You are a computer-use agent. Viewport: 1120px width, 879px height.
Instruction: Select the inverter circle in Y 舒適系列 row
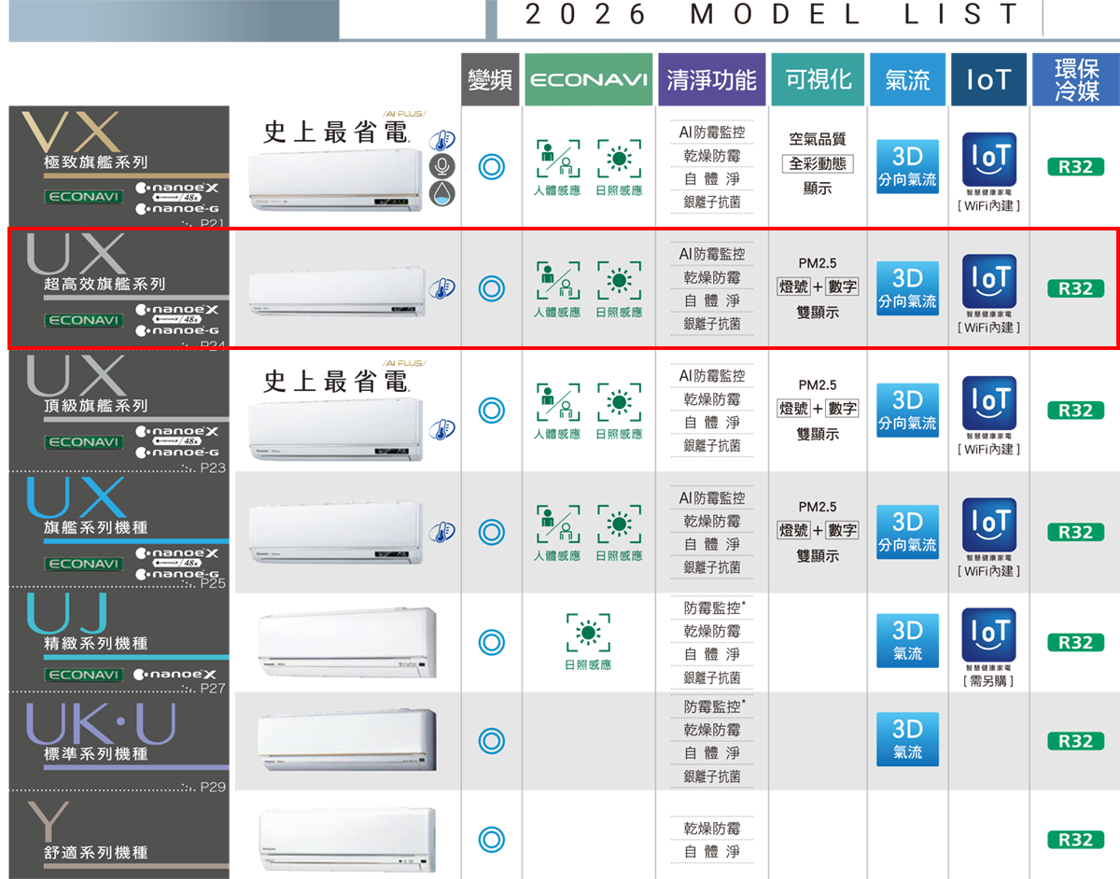click(x=491, y=839)
